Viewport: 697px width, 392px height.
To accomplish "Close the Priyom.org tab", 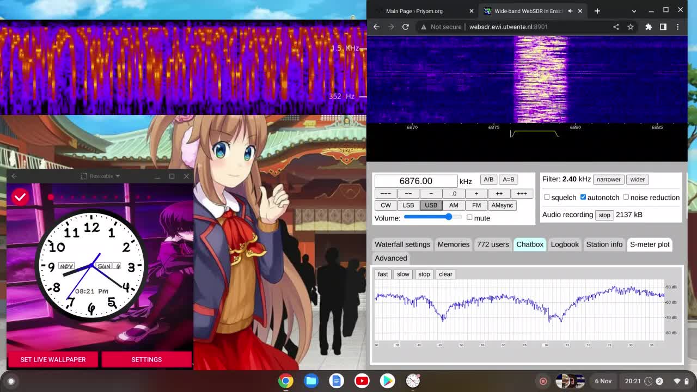I will [472, 11].
